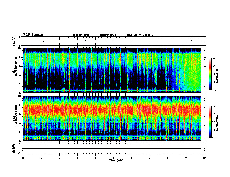This screenshot has height=177, width=230.
Task: Click the "8" kHz tick on ch.1 frequency axis
Action: tap(20, 57)
